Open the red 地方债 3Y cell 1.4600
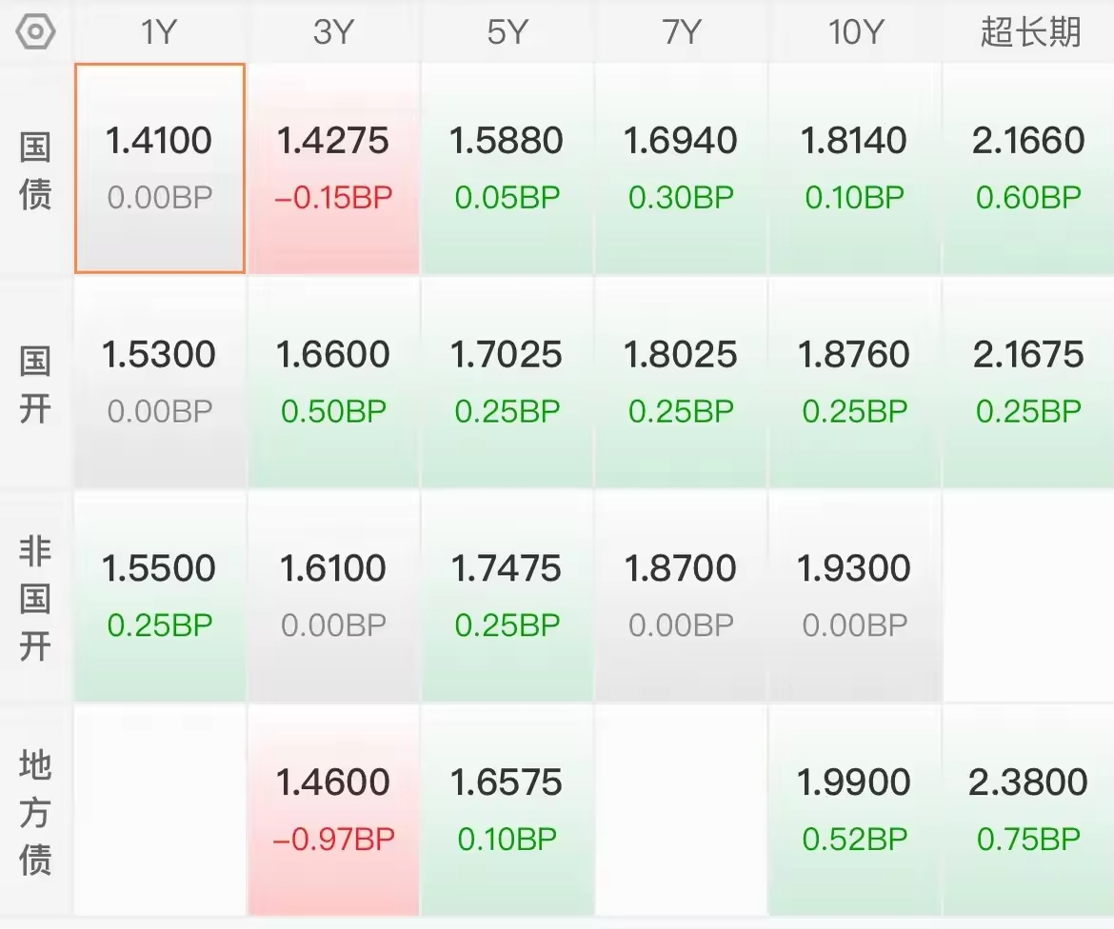Screen dimensions: 1114x929 tap(333, 810)
